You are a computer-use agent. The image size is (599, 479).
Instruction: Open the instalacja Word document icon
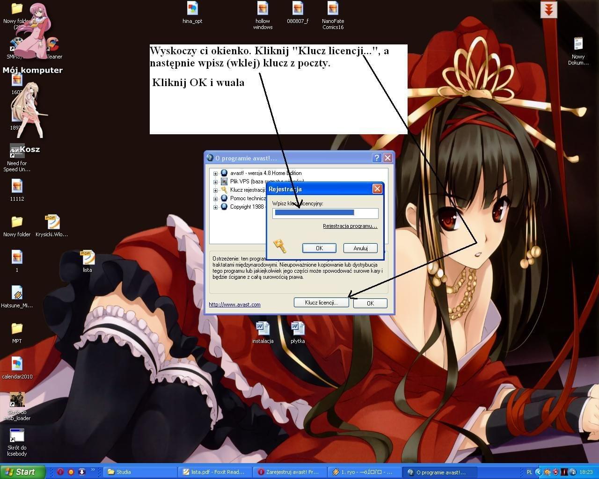[x=263, y=333]
